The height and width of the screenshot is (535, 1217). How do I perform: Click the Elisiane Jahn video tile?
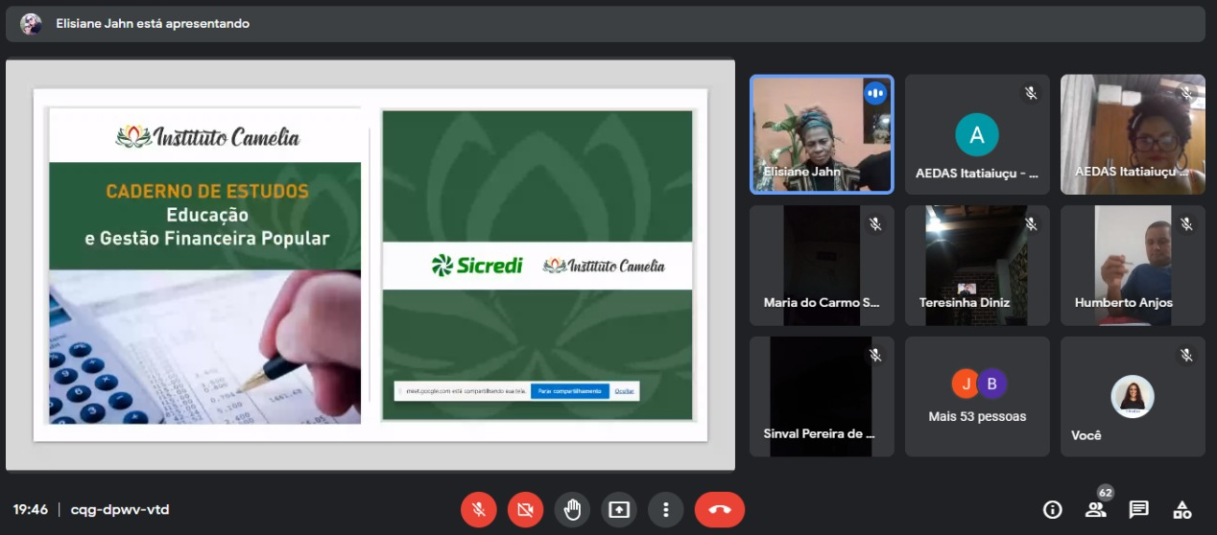point(822,134)
